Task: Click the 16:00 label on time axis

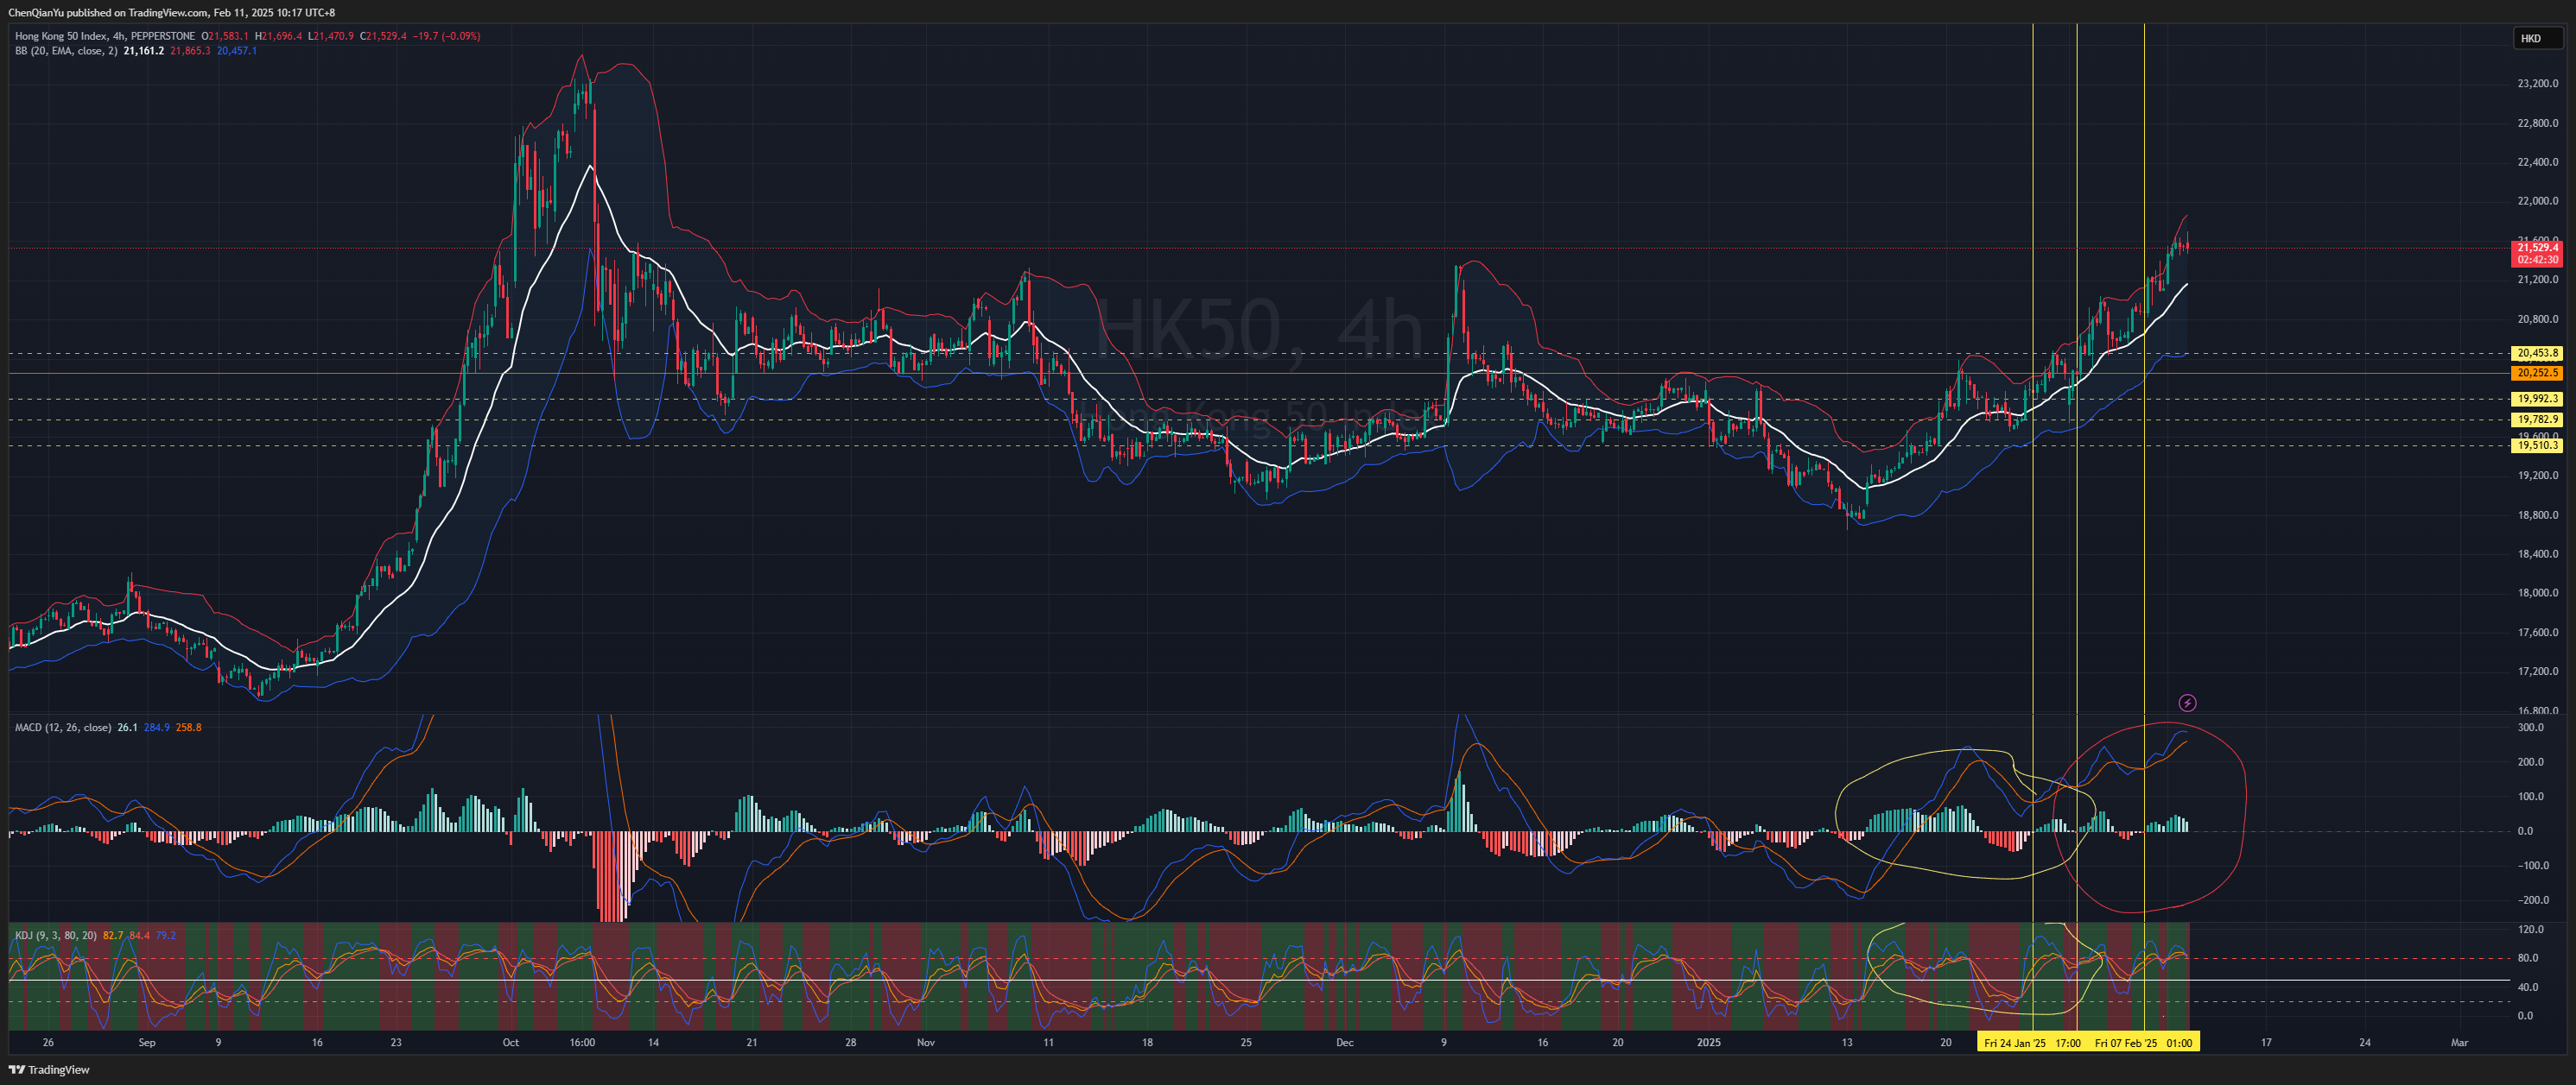Action: click(582, 1043)
